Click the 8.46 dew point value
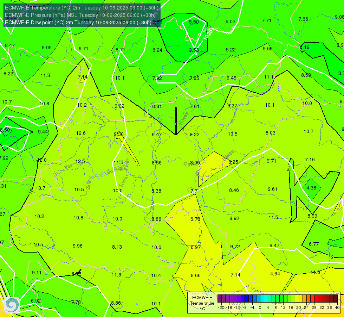This screenshot has width=344, height=317. [x=234, y=190]
